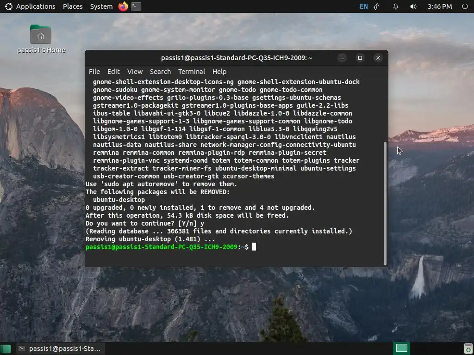474x355 pixels.
Task: Click 'libsysmetrics1' in the package list
Action: (119, 137)
